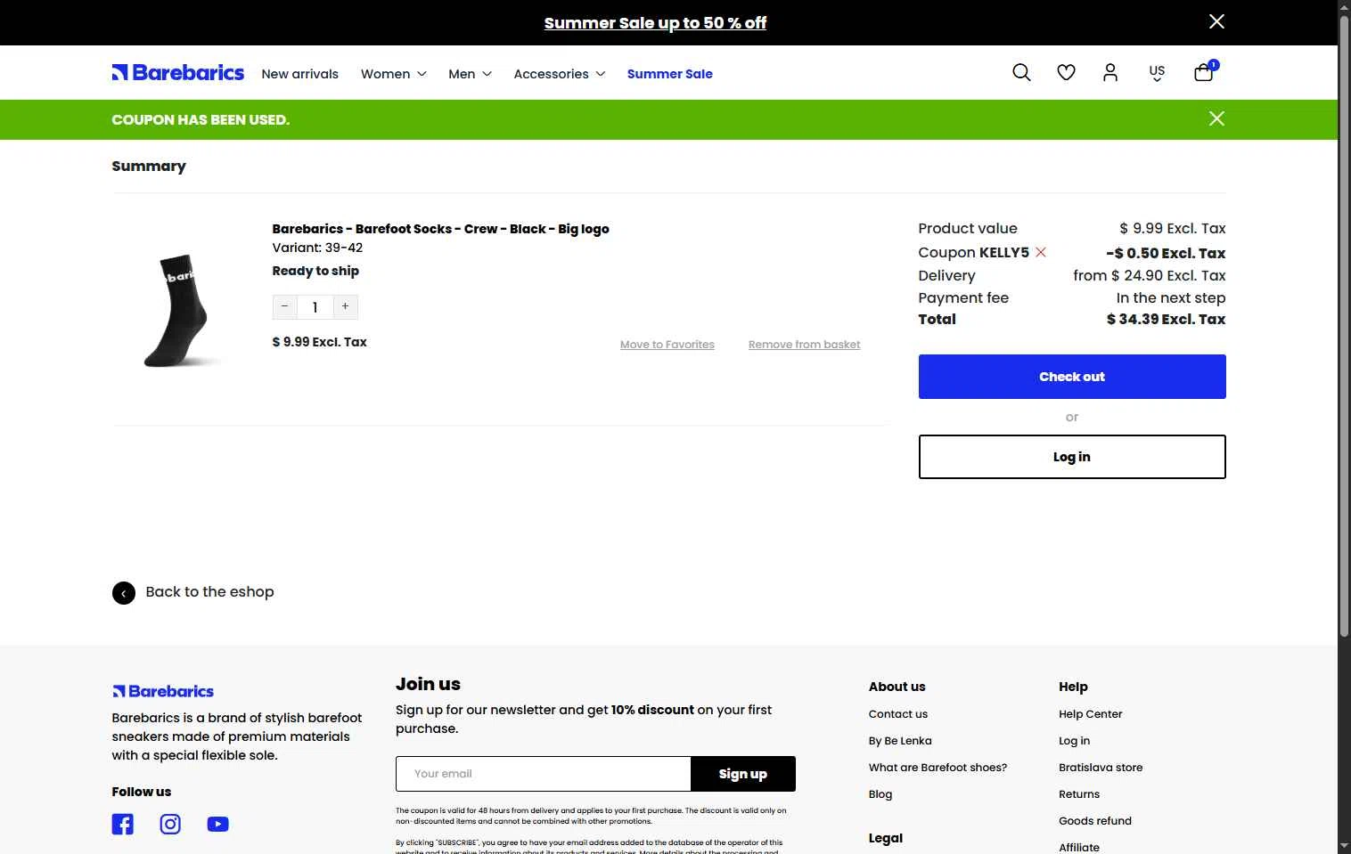1351x854 pixels.
Task: Click the Log in button under checkout
Action: tap(1072, 457)
